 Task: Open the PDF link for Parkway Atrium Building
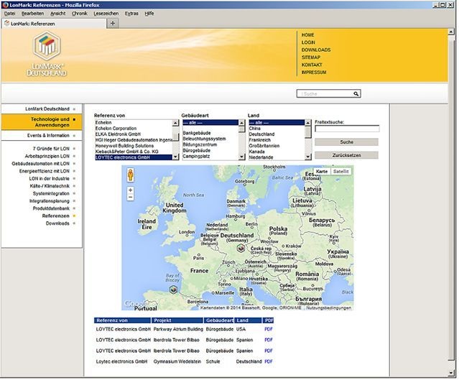pyautogui.click(x=269, y=329)
